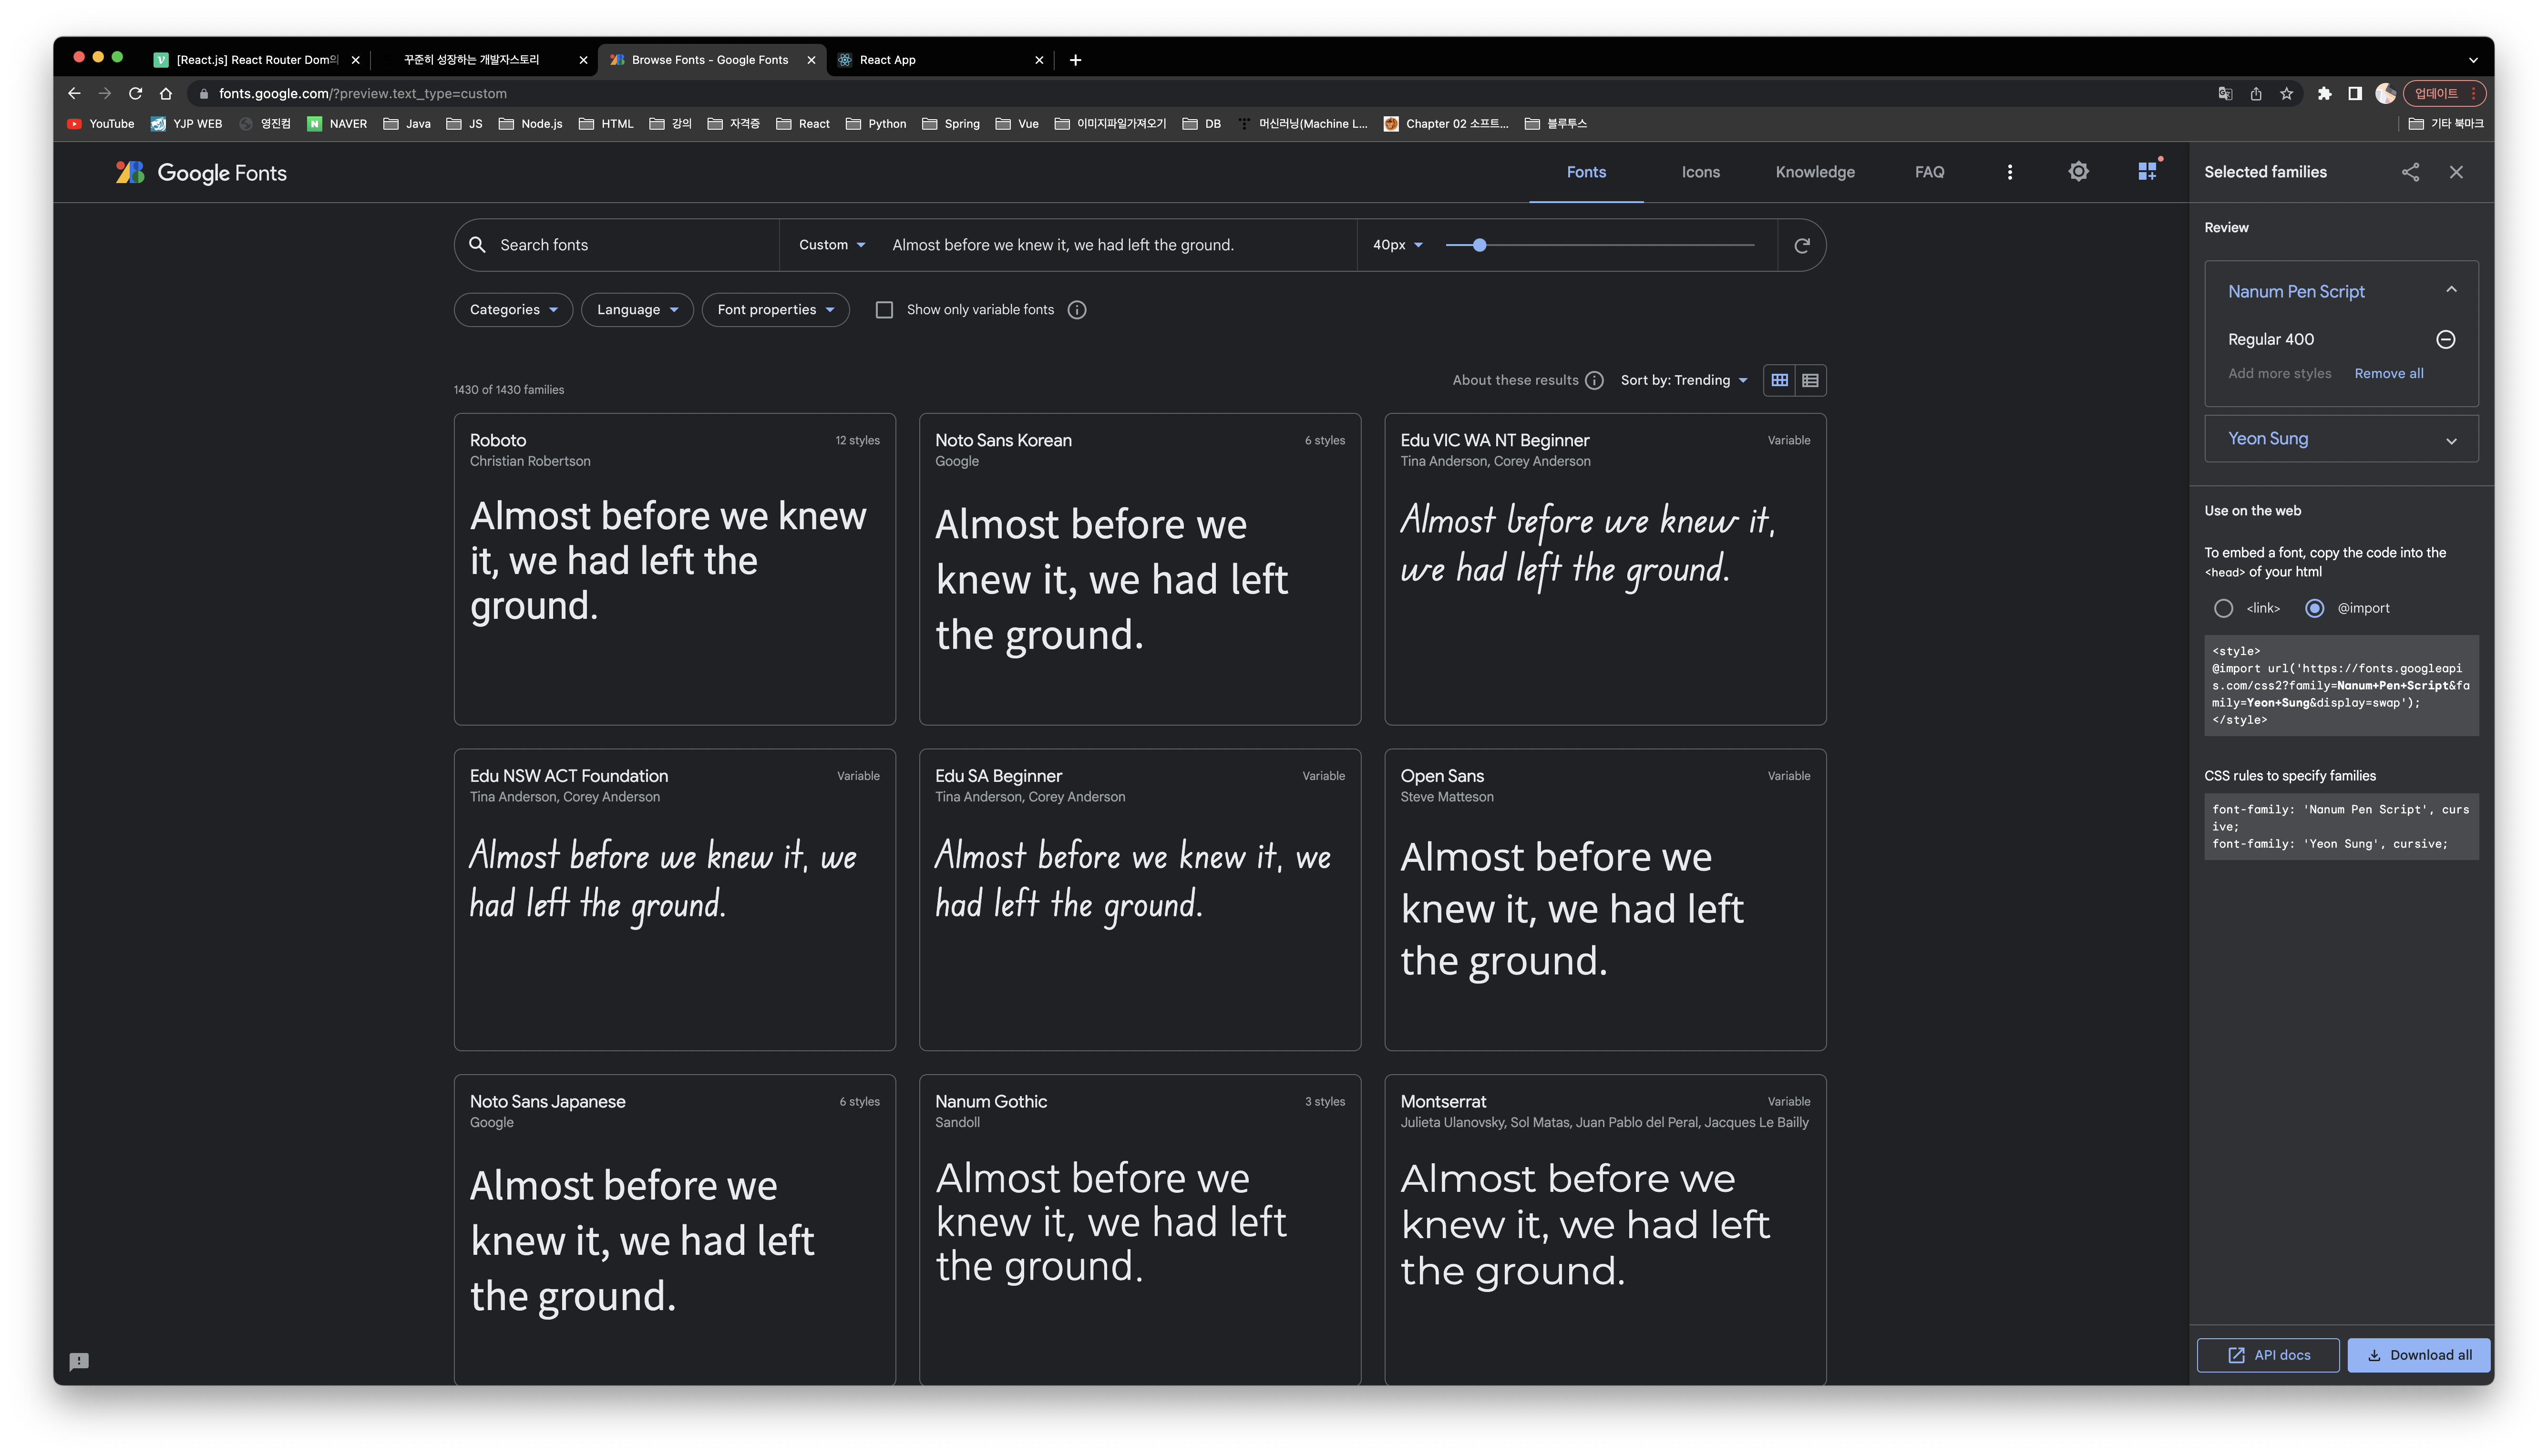Click Add more styles

point(2279,373)
